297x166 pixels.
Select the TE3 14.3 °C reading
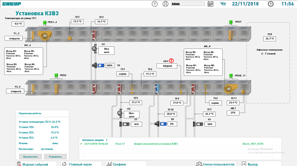pos(102,22)
